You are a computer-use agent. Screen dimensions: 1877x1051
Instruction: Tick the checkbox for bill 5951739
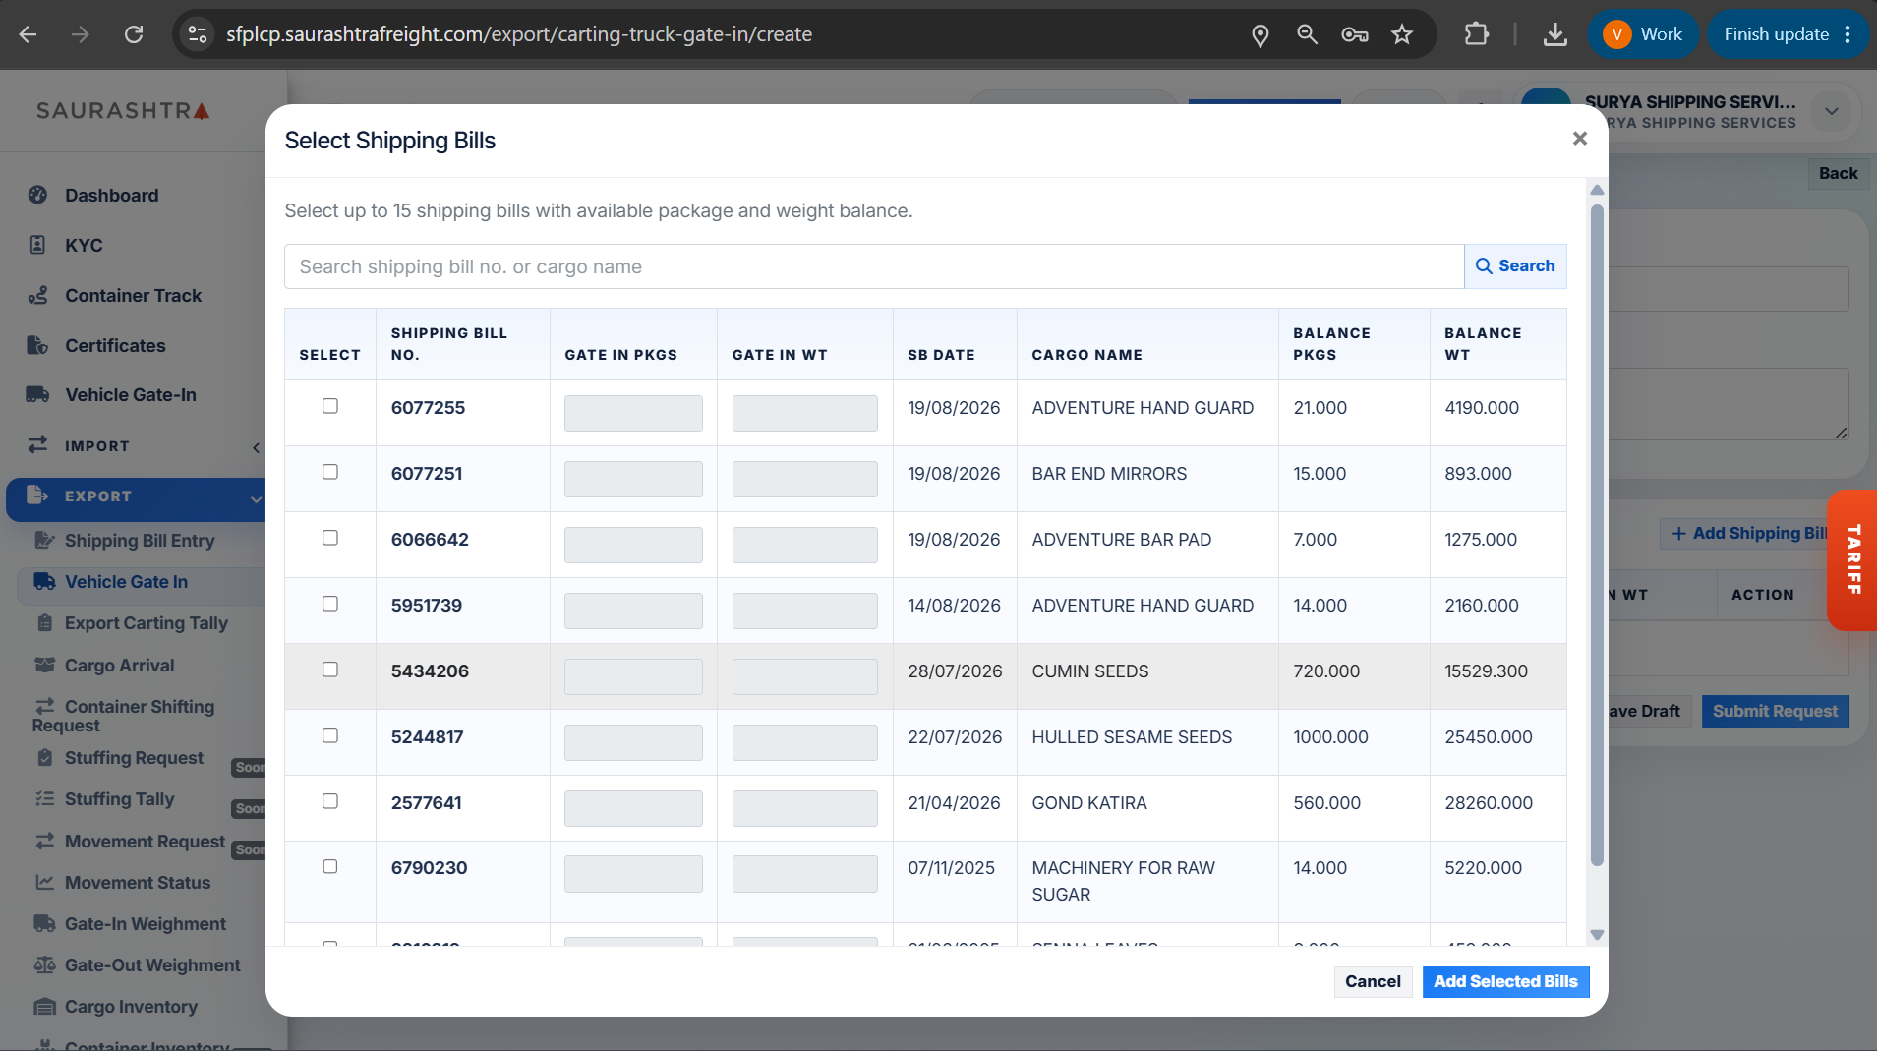point(330,604)
